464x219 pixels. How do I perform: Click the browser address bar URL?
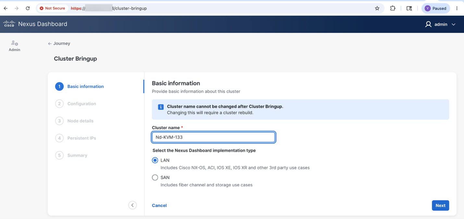[x=109, y=8]
